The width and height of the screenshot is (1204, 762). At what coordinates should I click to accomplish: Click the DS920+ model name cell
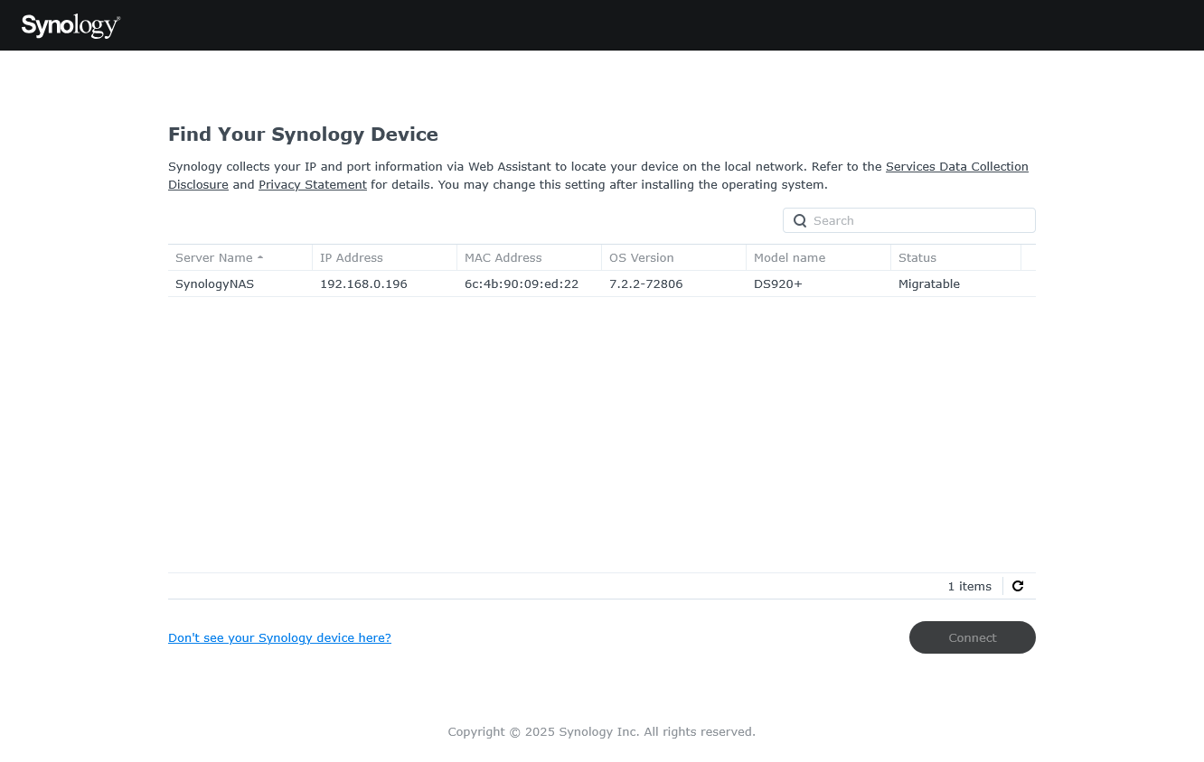pyautogui.click(x=778, y=283)
